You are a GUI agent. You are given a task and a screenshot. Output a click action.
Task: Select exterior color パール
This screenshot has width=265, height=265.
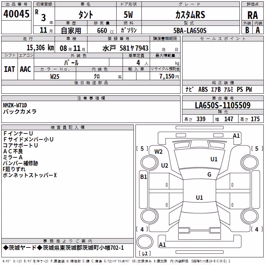(71, 63)
